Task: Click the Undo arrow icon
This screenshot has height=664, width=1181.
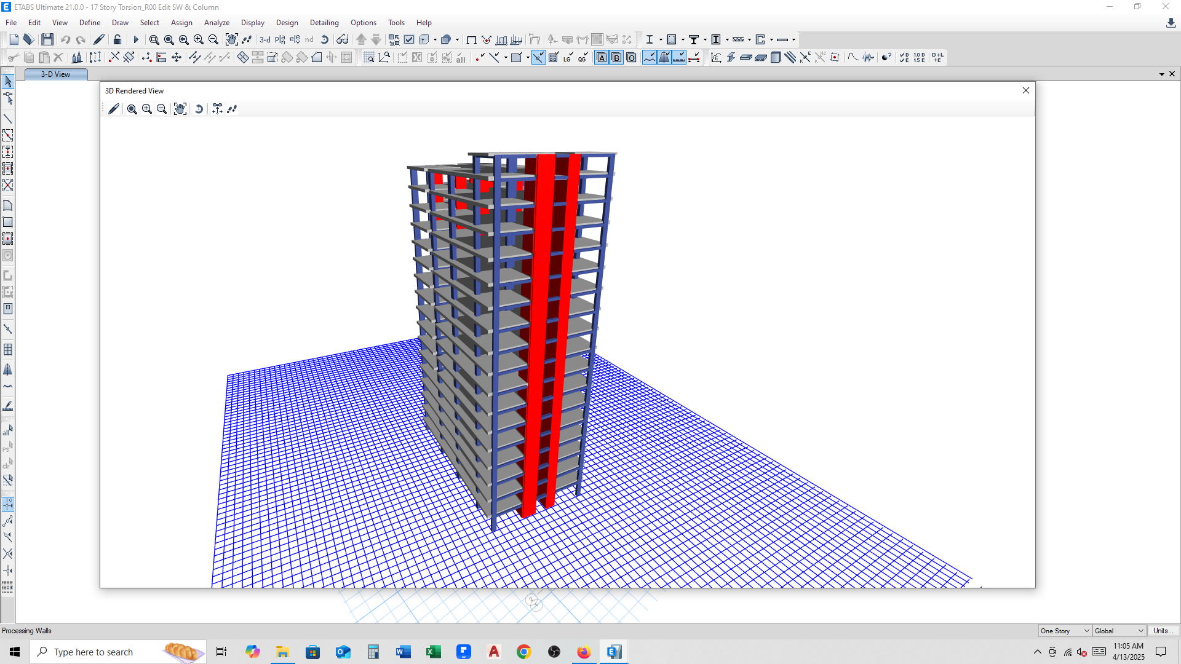Action: click(x=65, y=39)
